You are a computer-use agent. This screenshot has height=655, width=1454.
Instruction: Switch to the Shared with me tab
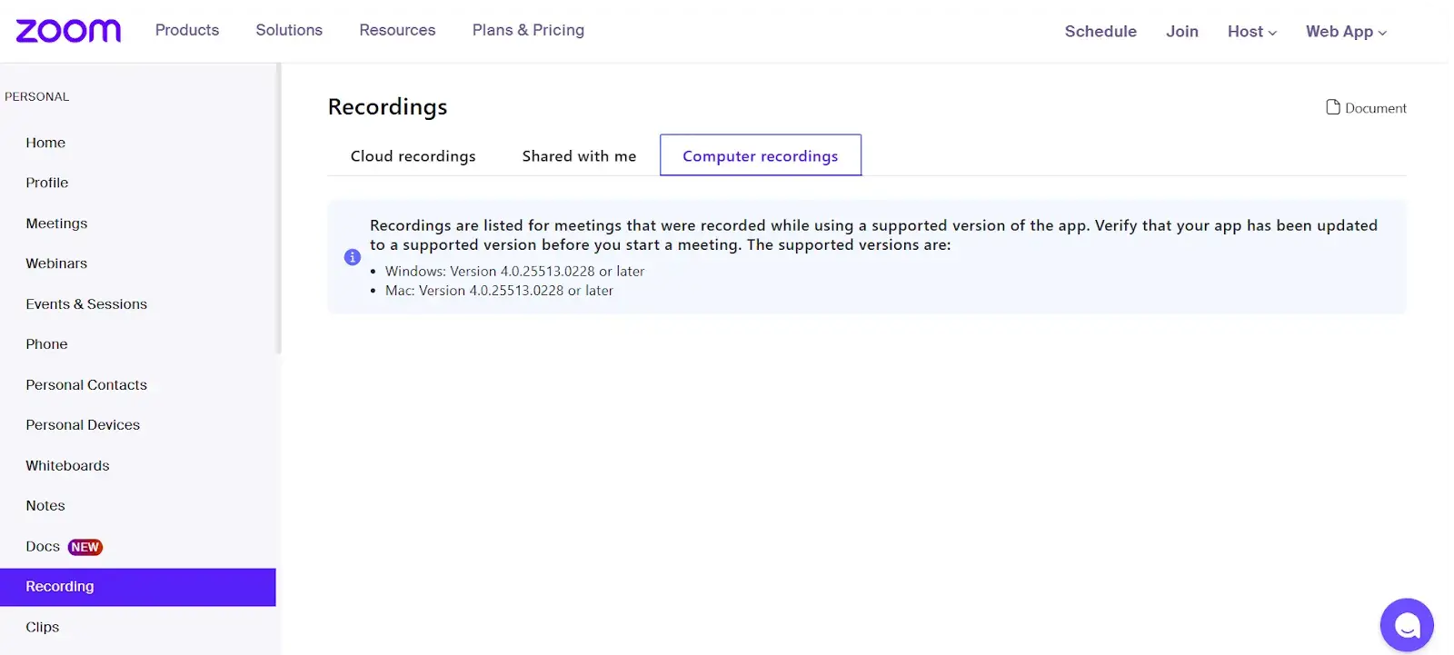(x=579, y=156)
